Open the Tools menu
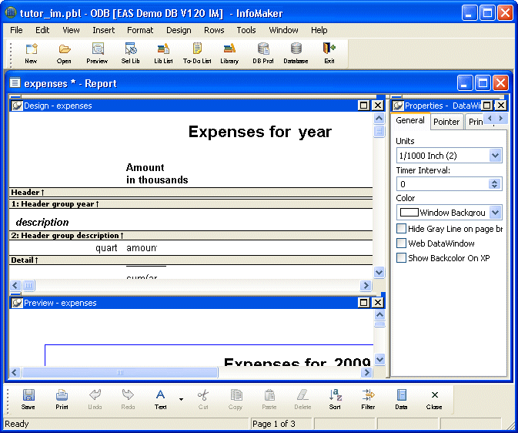The width and height of the screenshot is (518, 433). [x=246, y=30]
